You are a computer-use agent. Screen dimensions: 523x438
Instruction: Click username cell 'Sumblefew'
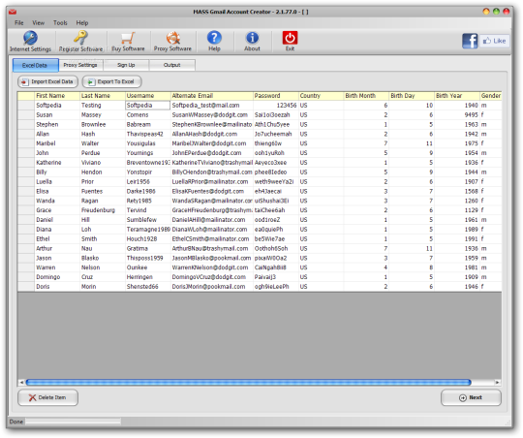pos(148,220)
